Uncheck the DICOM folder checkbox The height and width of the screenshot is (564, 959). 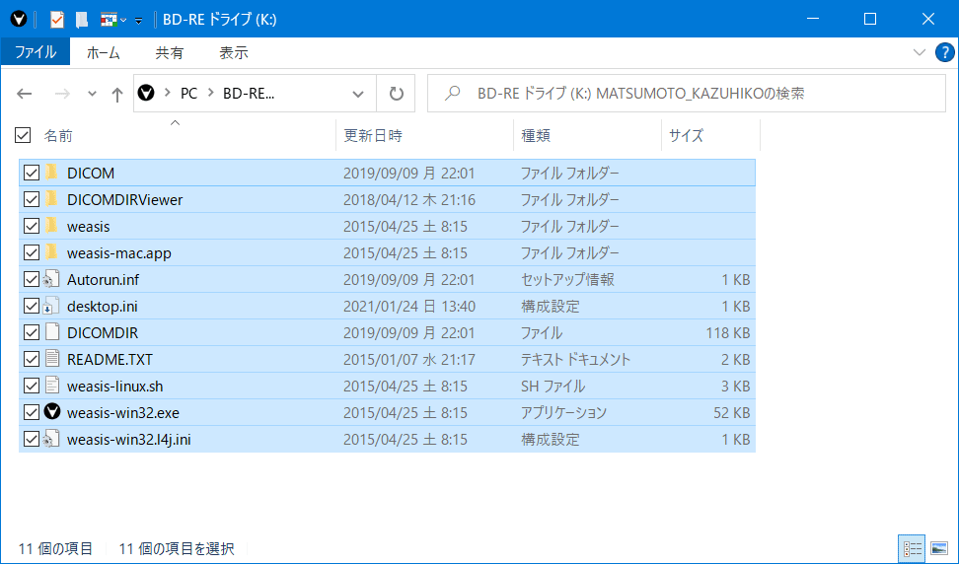pyautogui.click(x=32, y=173)
